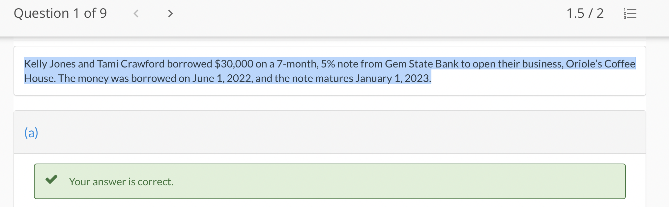Click the Question 1 of 9 header
Viewport: 669px width, 207px height.
(x=61, y=13)
